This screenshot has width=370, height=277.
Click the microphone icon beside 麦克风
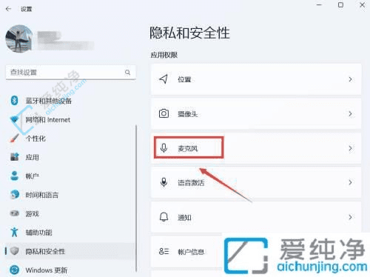(x=164, y=148)
